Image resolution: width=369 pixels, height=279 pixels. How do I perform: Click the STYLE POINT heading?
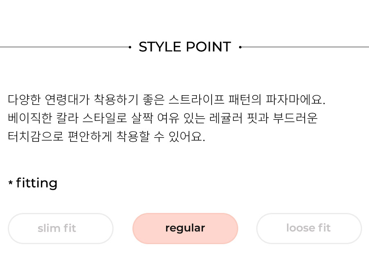(185, 47)
